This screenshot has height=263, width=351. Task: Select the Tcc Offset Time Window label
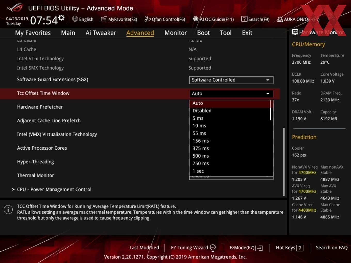43,93
